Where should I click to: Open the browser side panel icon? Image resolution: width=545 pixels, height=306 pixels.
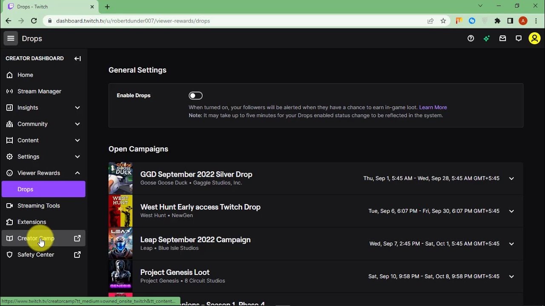pos(510,21)
